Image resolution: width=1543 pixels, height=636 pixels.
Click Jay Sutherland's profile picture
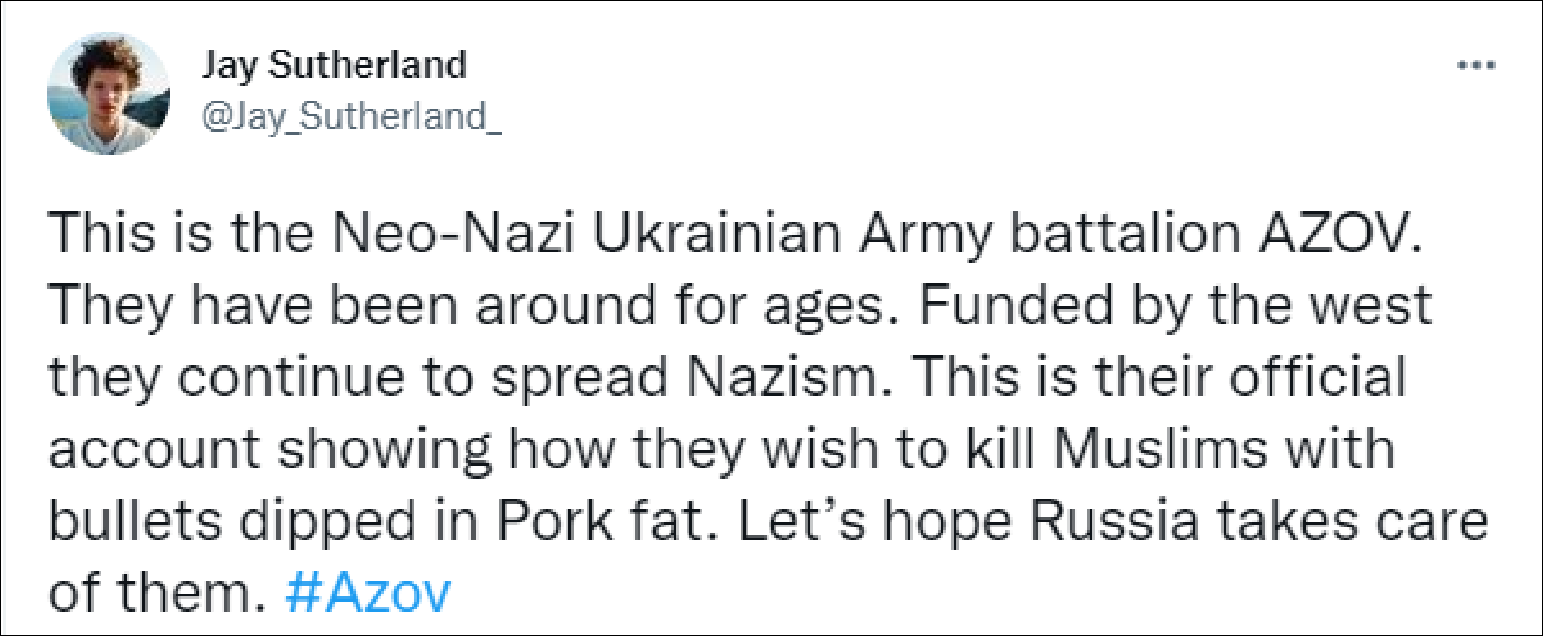coord(108,94)
